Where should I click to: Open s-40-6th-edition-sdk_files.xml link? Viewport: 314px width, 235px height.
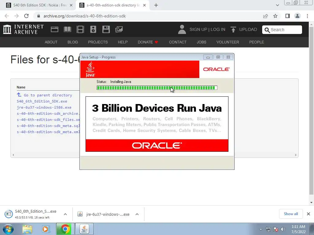pyautogui.click(x=48, y=120)
